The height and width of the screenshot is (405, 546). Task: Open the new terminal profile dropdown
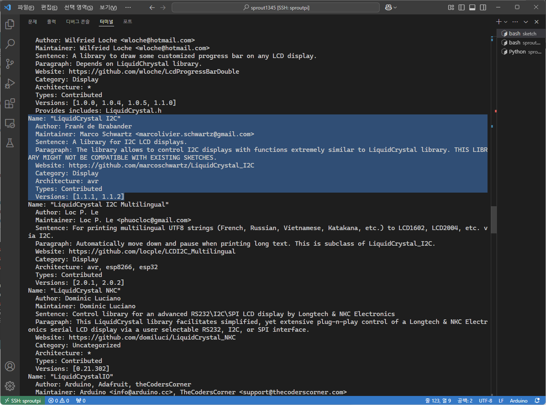tap(506, 22)
